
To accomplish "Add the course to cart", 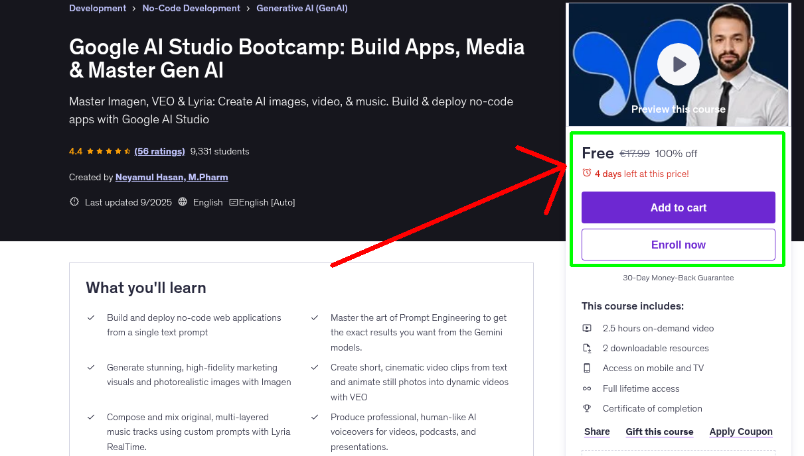I will point(678,207).
